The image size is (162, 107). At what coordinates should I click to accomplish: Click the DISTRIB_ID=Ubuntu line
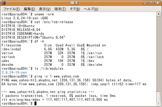click(x=18, y=26)
